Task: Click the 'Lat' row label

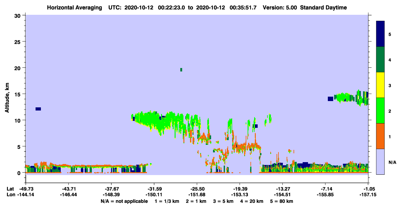Action: [10, 189]
